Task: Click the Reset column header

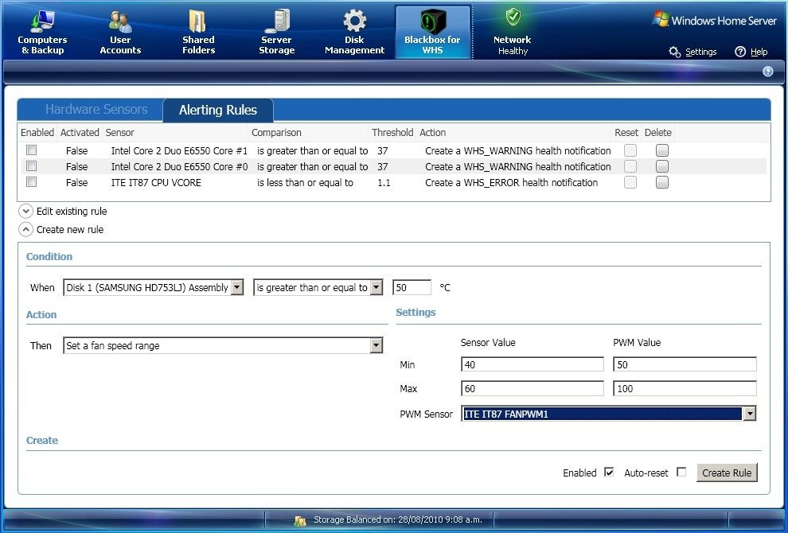Action: pos(626,133)
